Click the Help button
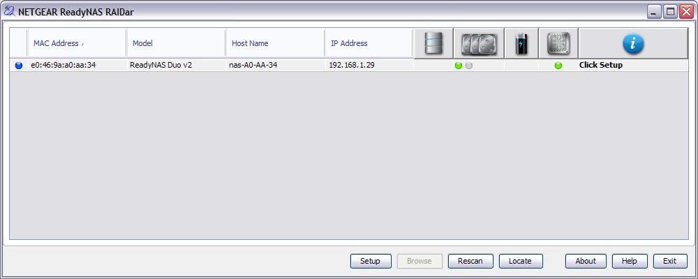This screenshot has width=698, height=279. (629, 261)
